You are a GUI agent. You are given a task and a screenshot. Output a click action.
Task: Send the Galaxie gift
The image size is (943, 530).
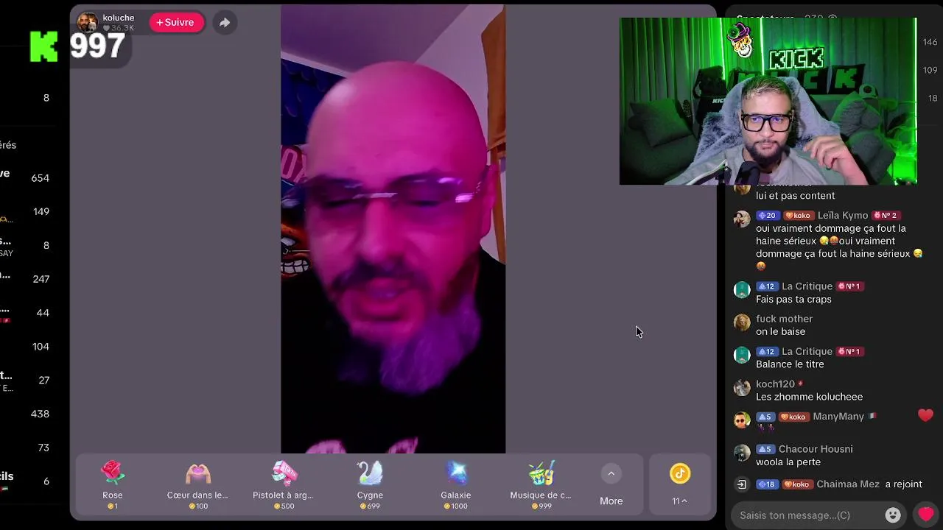coord(455,484)
